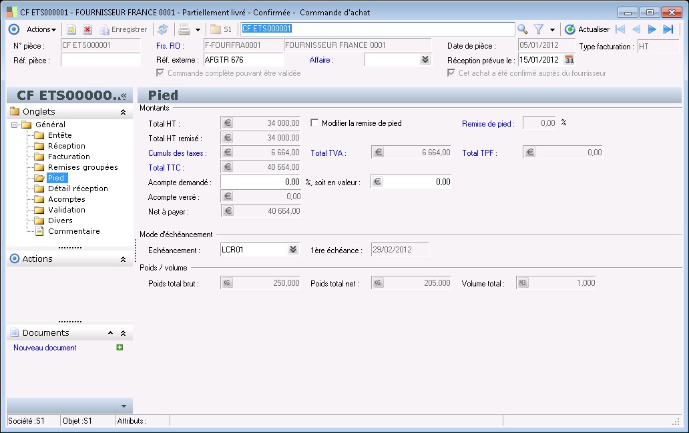Collapse the Onglets section

pyautogui.click(x=123, y=112)
